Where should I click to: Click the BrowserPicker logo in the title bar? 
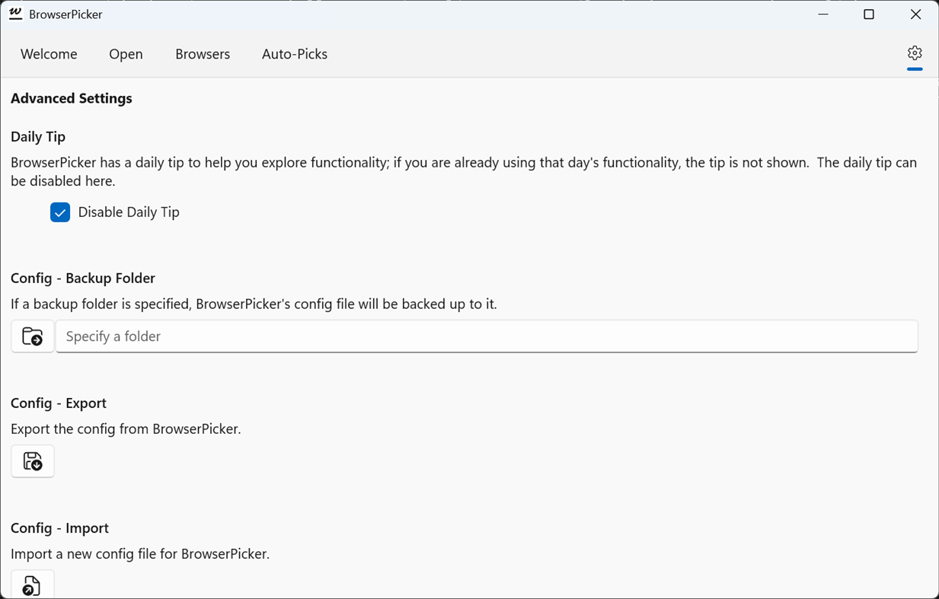(x=15, y=13)
